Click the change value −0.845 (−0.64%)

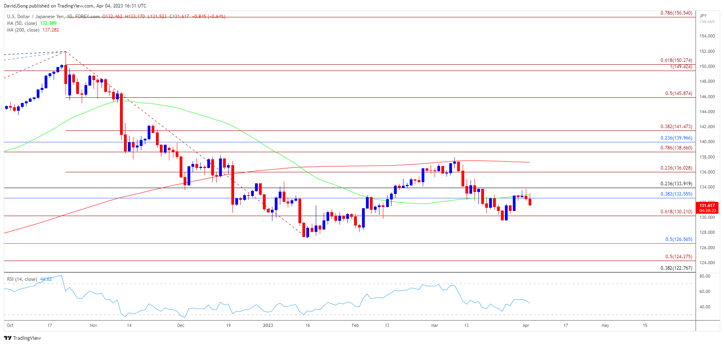[209, 17]
